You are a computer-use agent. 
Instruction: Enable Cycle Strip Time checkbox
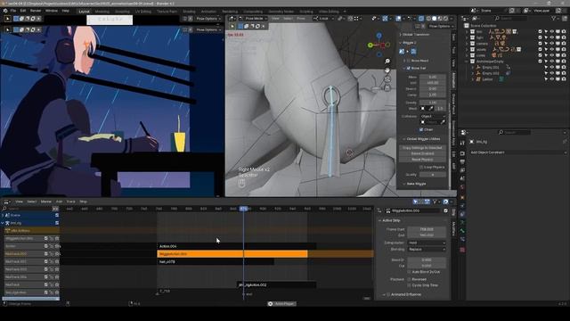coord(409,285)
